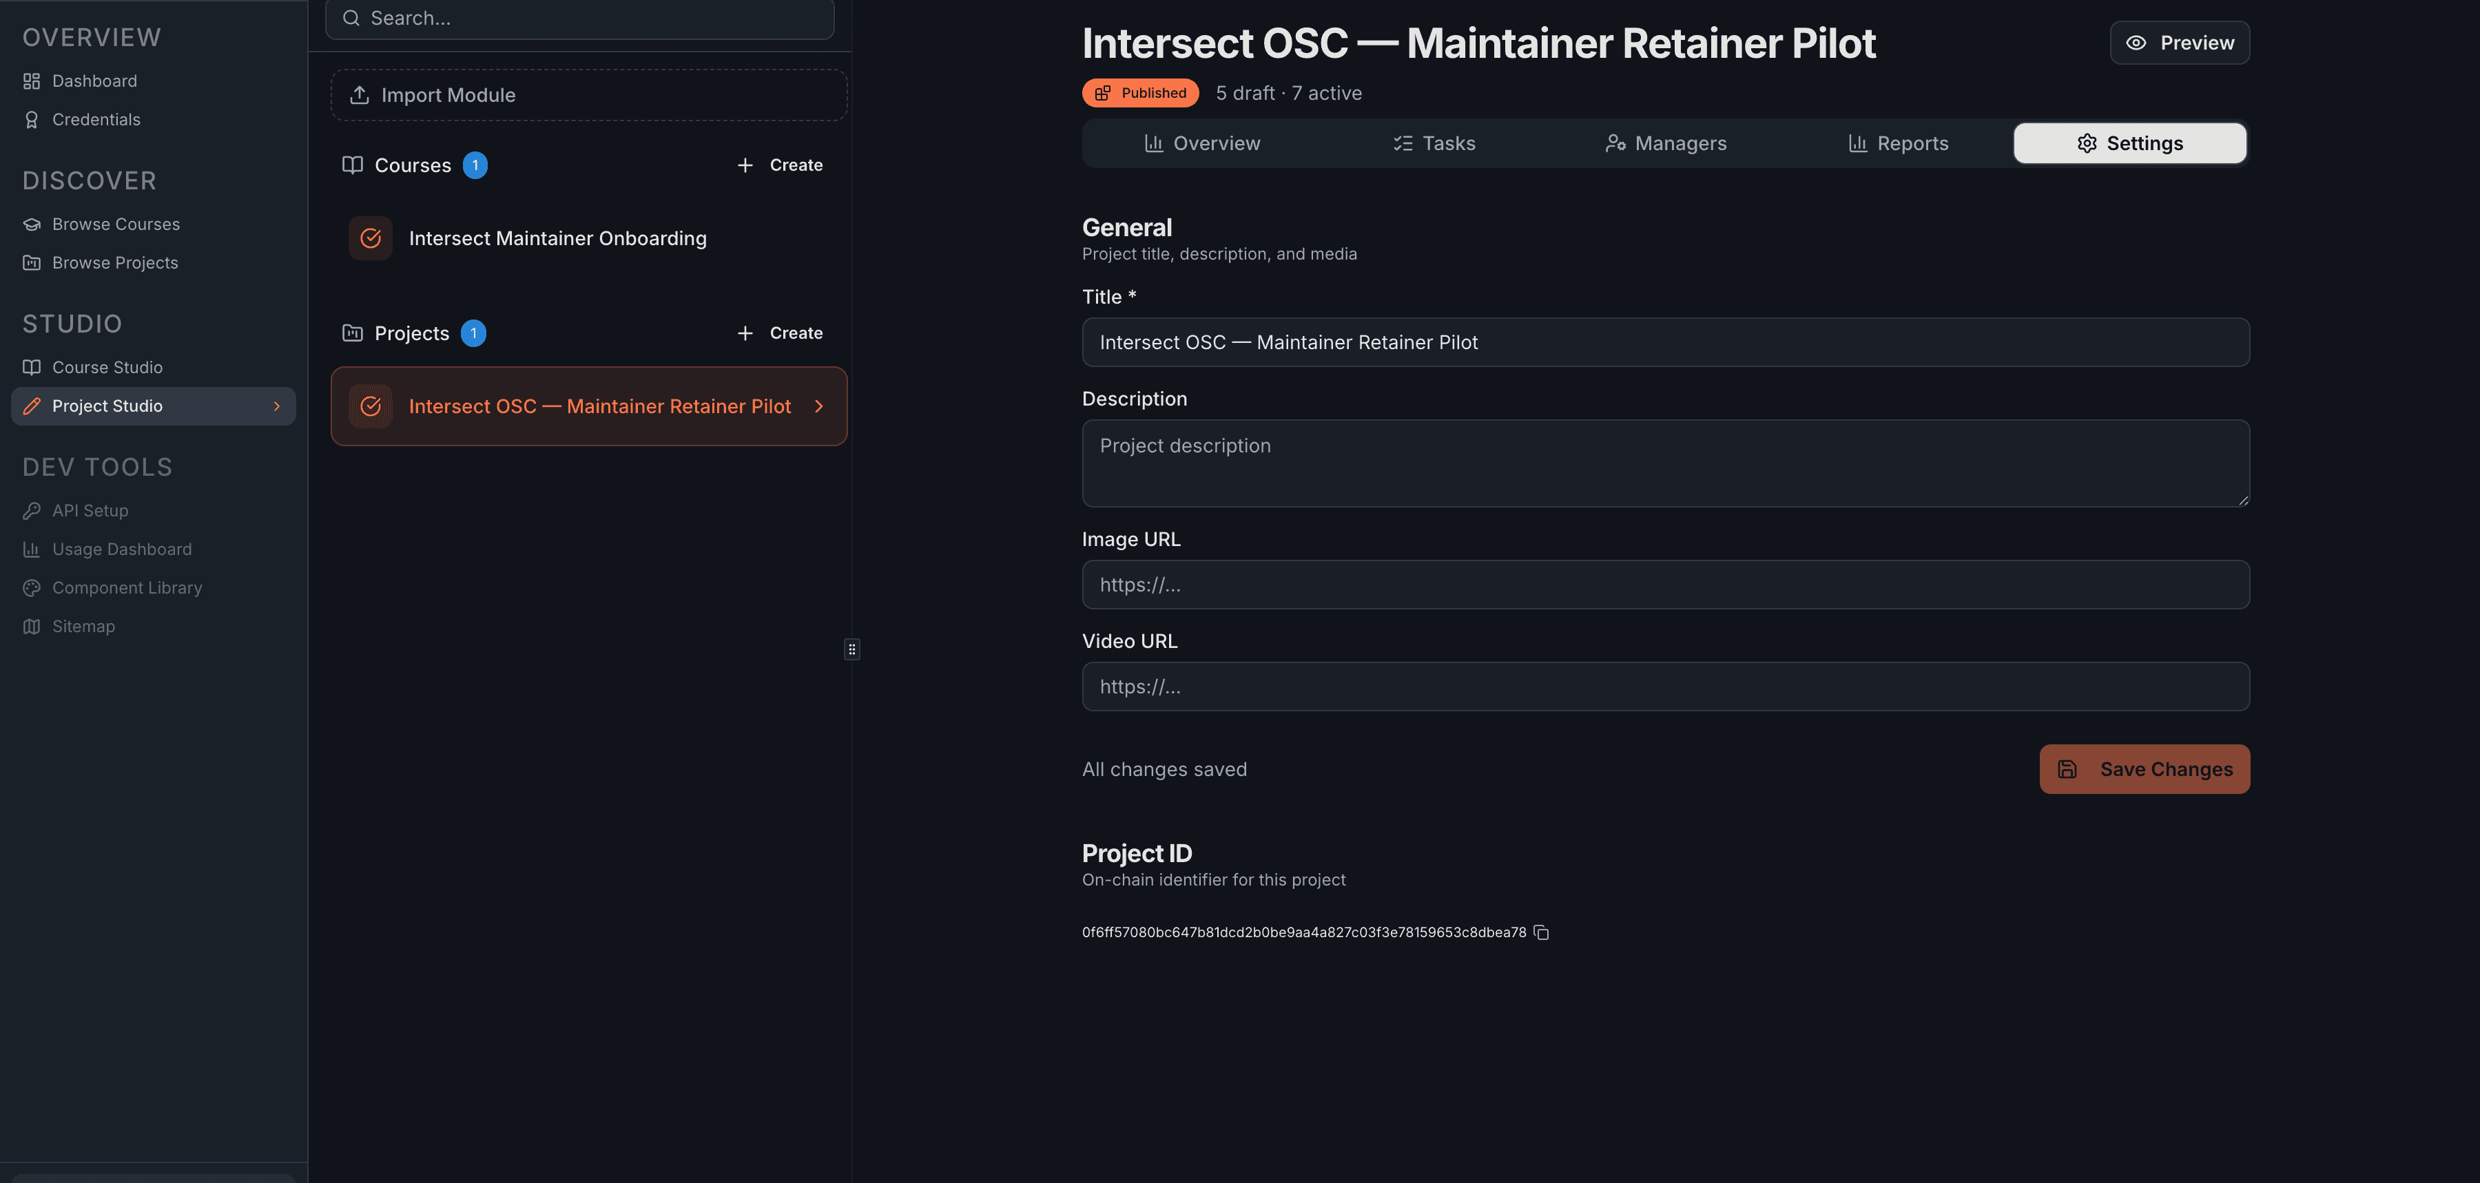Create a new project
2480x1183 pixels.
[780, 332]
